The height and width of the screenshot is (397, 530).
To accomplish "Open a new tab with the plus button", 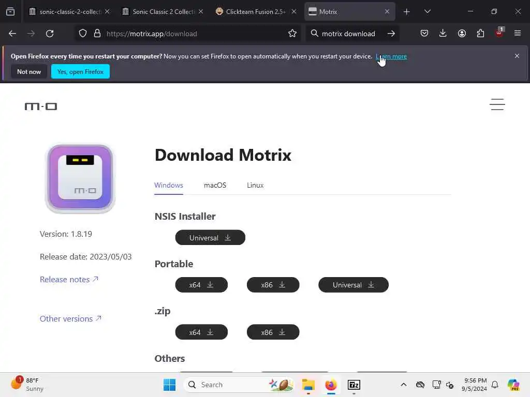I will coord(407,12).
